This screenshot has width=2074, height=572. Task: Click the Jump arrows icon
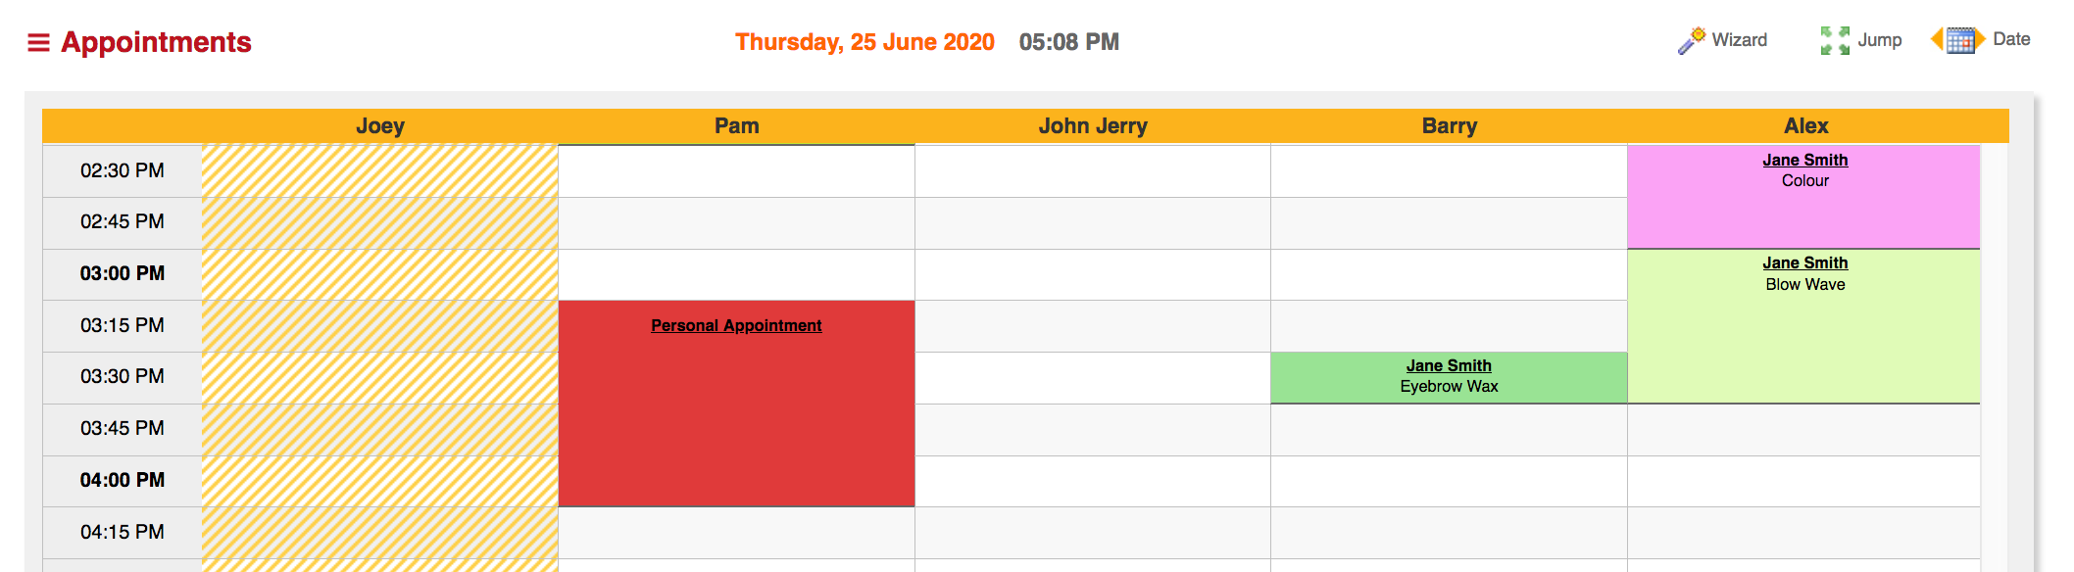pyautogui.click(x=1835, y=40)
